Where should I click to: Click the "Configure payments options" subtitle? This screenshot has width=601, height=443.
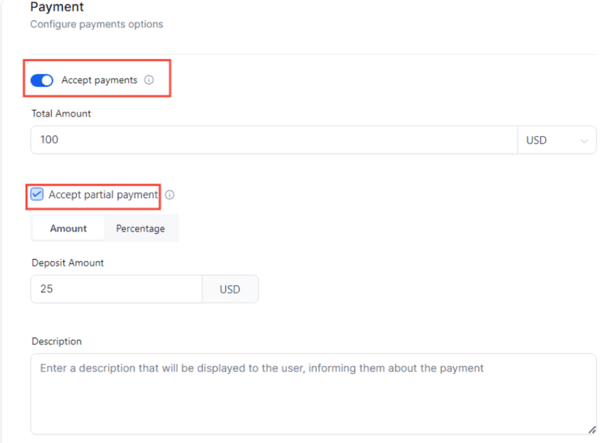click(97, 24)
